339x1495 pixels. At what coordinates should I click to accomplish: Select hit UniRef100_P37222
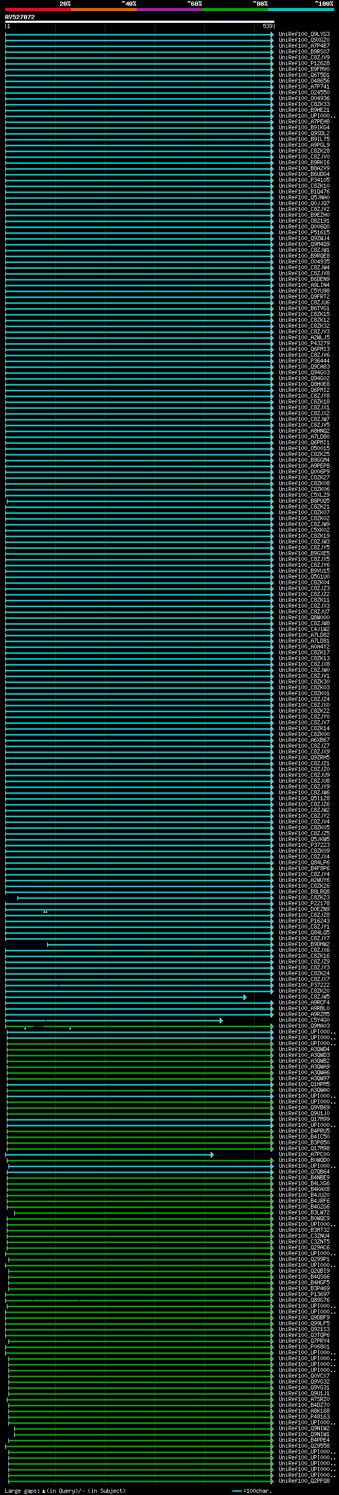click(x=304, y=985)
